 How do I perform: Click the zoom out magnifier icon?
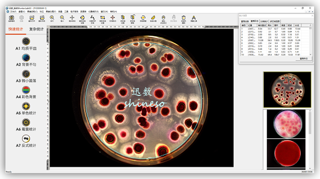click(x=62, y=18)
